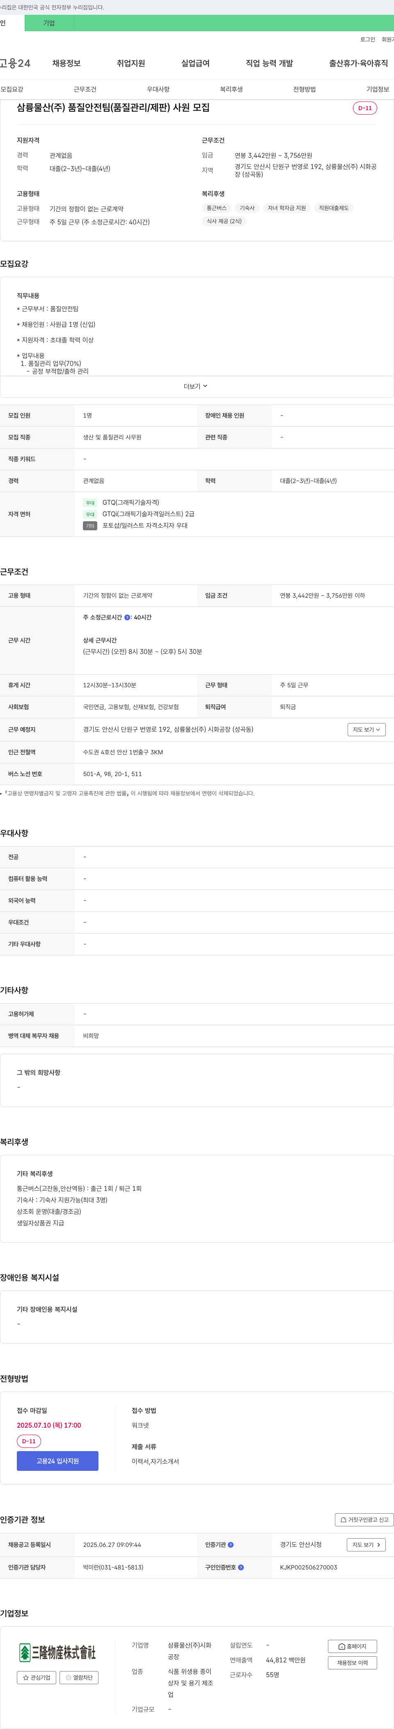394x1729 pixels.
Task: Click the 인증기관 help icon
Action: click(x=231, y=1545)
